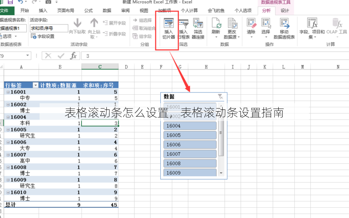The width and height of the screenshot is (349, 218).
Task: Click the Grand Total (总计) cell with 45
Action: (100, 205)
